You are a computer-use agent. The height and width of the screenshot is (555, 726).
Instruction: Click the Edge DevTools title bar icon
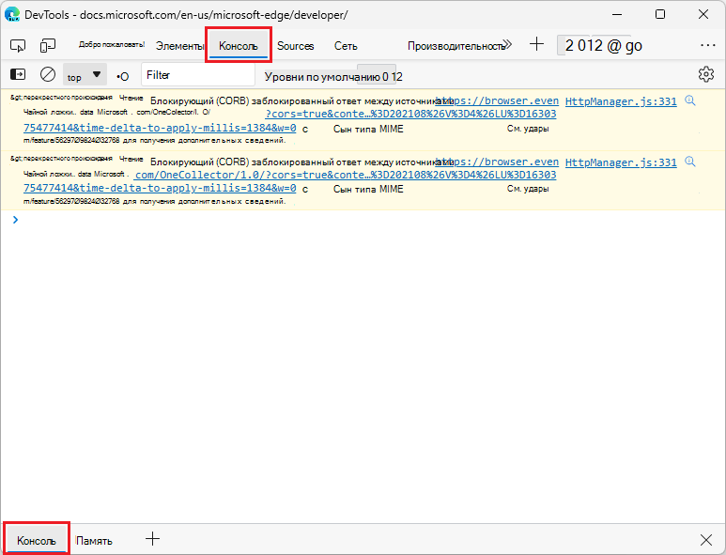coord(12,14)
